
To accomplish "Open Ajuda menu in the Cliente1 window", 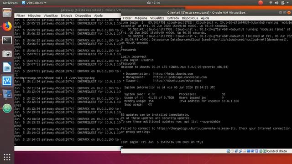I will tap(205, 18).
